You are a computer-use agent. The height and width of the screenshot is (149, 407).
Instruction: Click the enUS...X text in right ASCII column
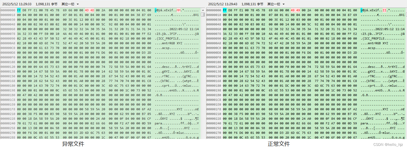(x=382, y=90)
